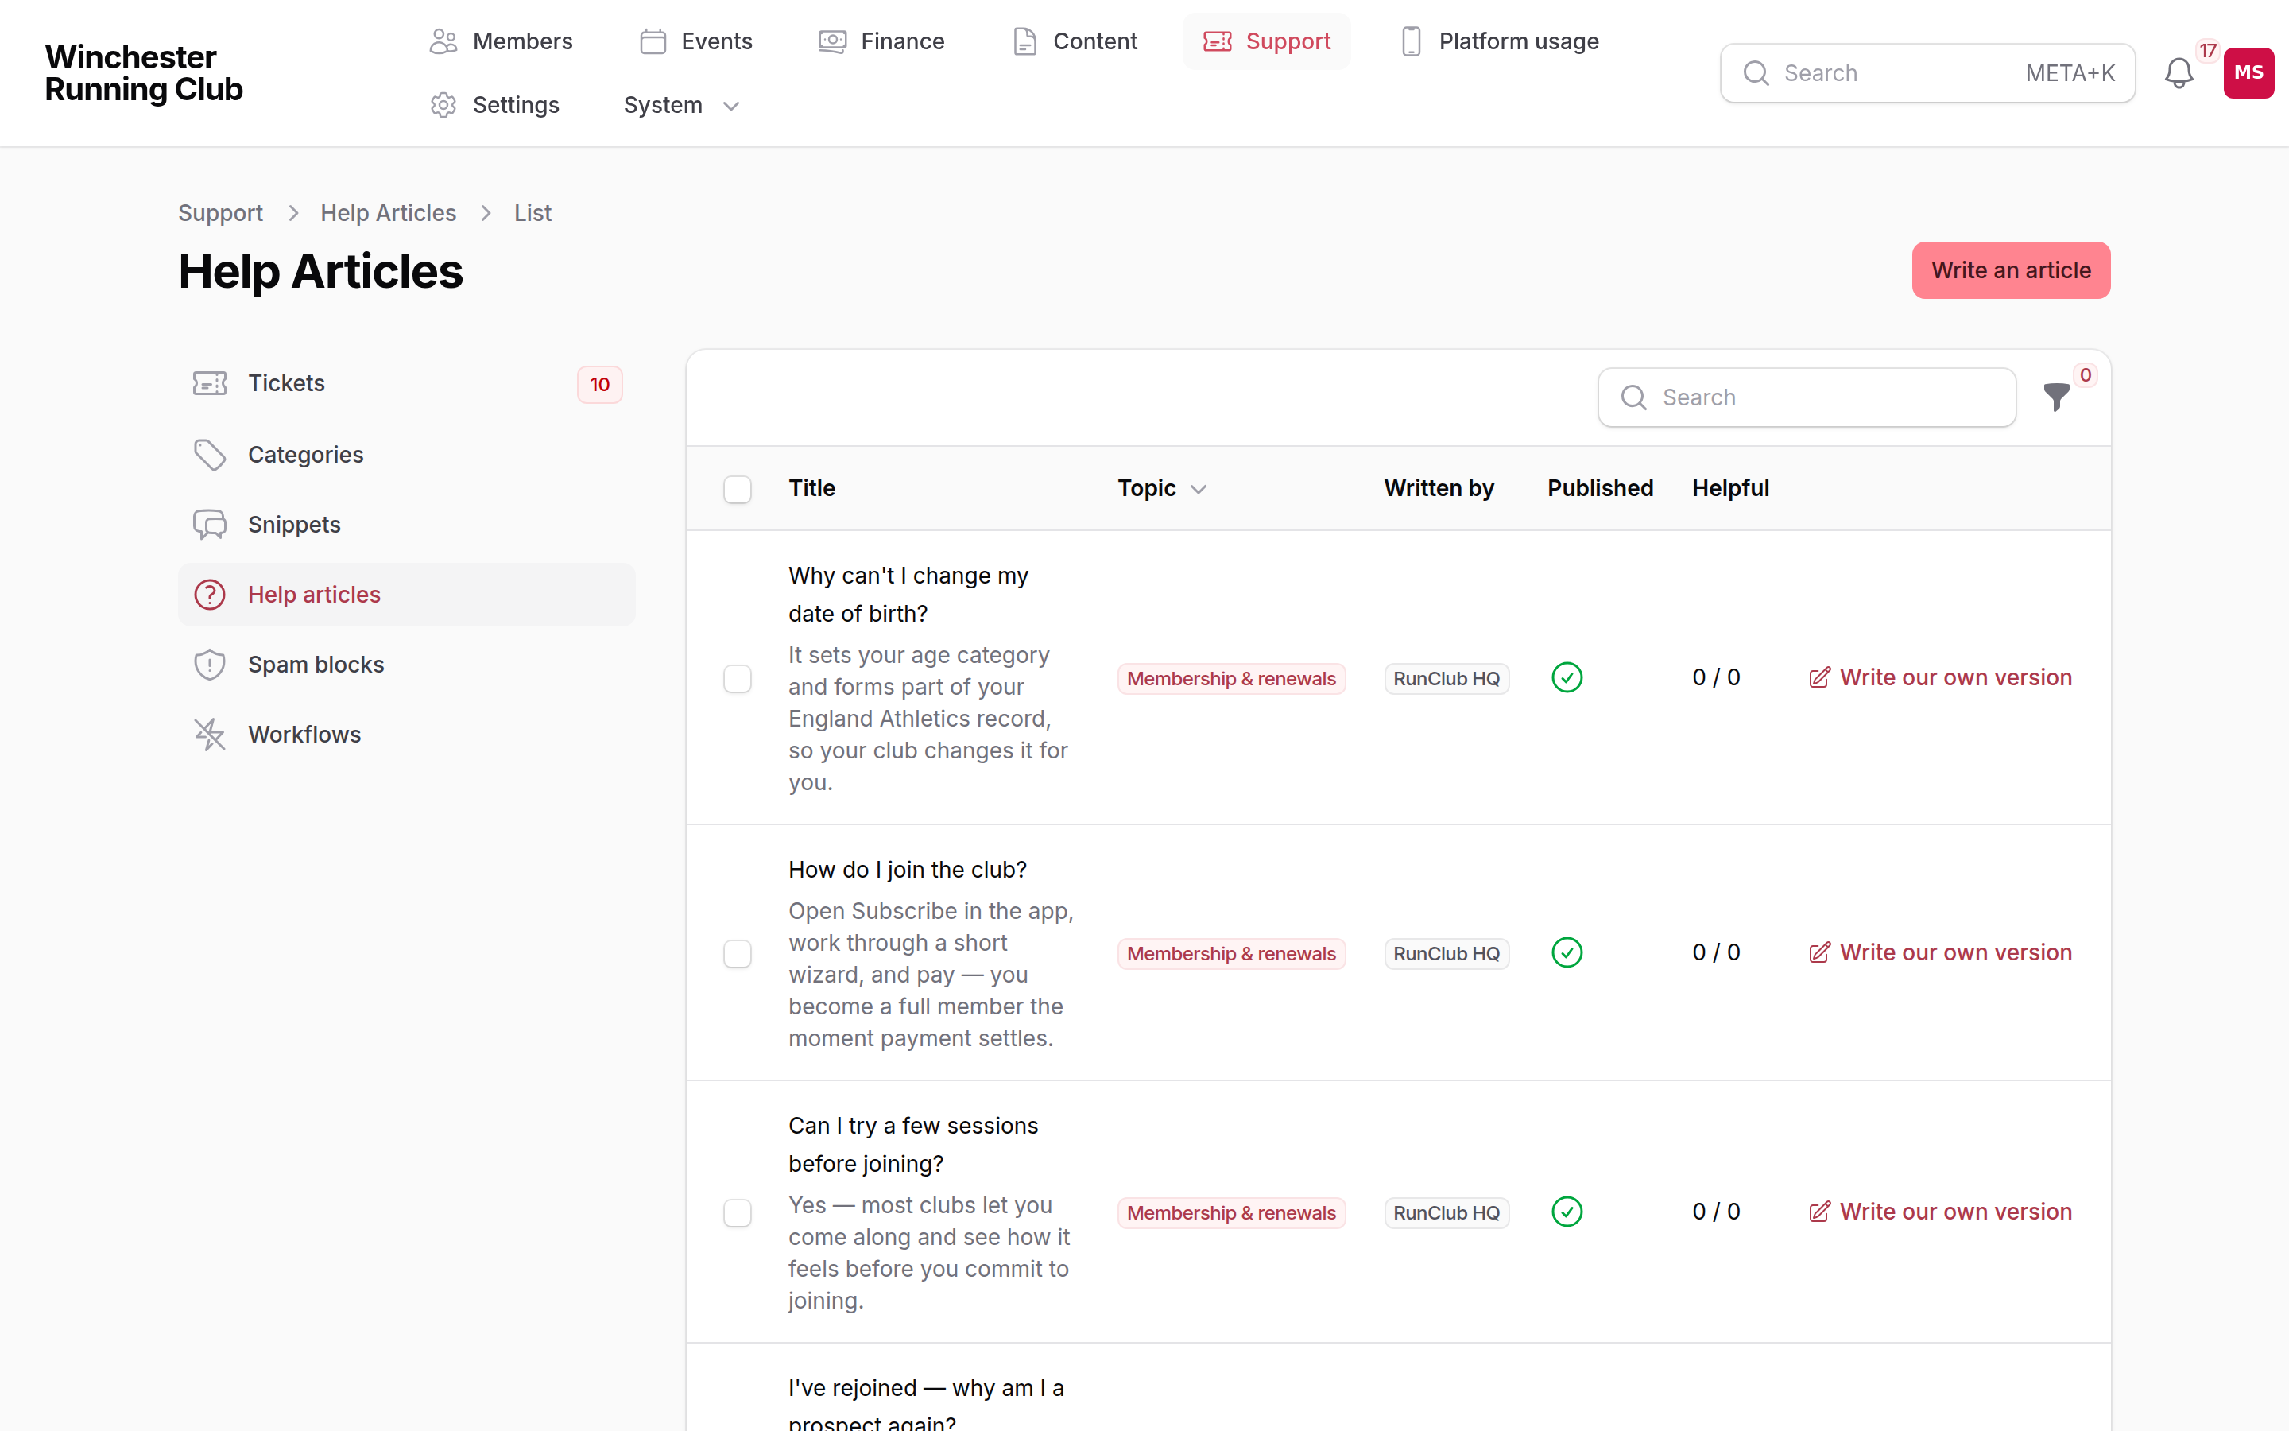Expand the System dropdown menu

pyautogui.click(x=681, y=105)
